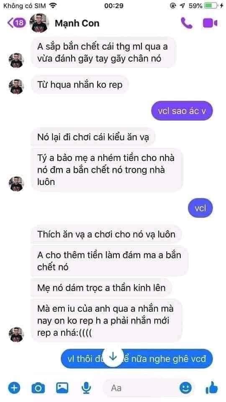The width and height of the screenshot is (226, 402).
Task: Jump to latest messages with down arrow
Action: 113,357
